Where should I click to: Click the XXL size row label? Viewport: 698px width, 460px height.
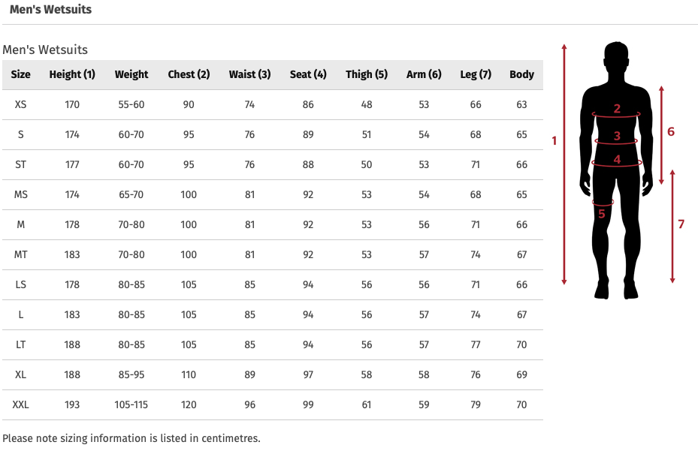click(x=20, y=404)
